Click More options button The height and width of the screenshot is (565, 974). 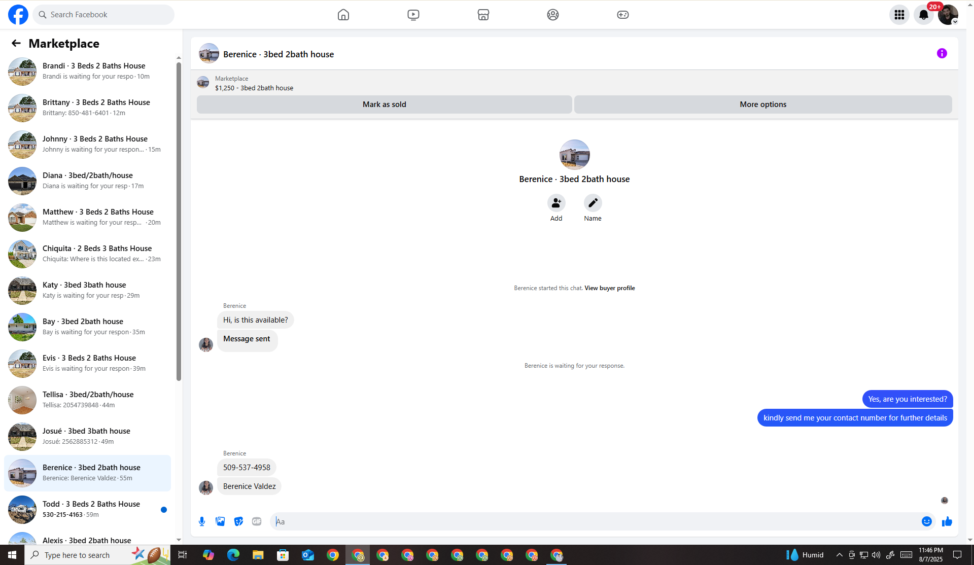(762, 104)
